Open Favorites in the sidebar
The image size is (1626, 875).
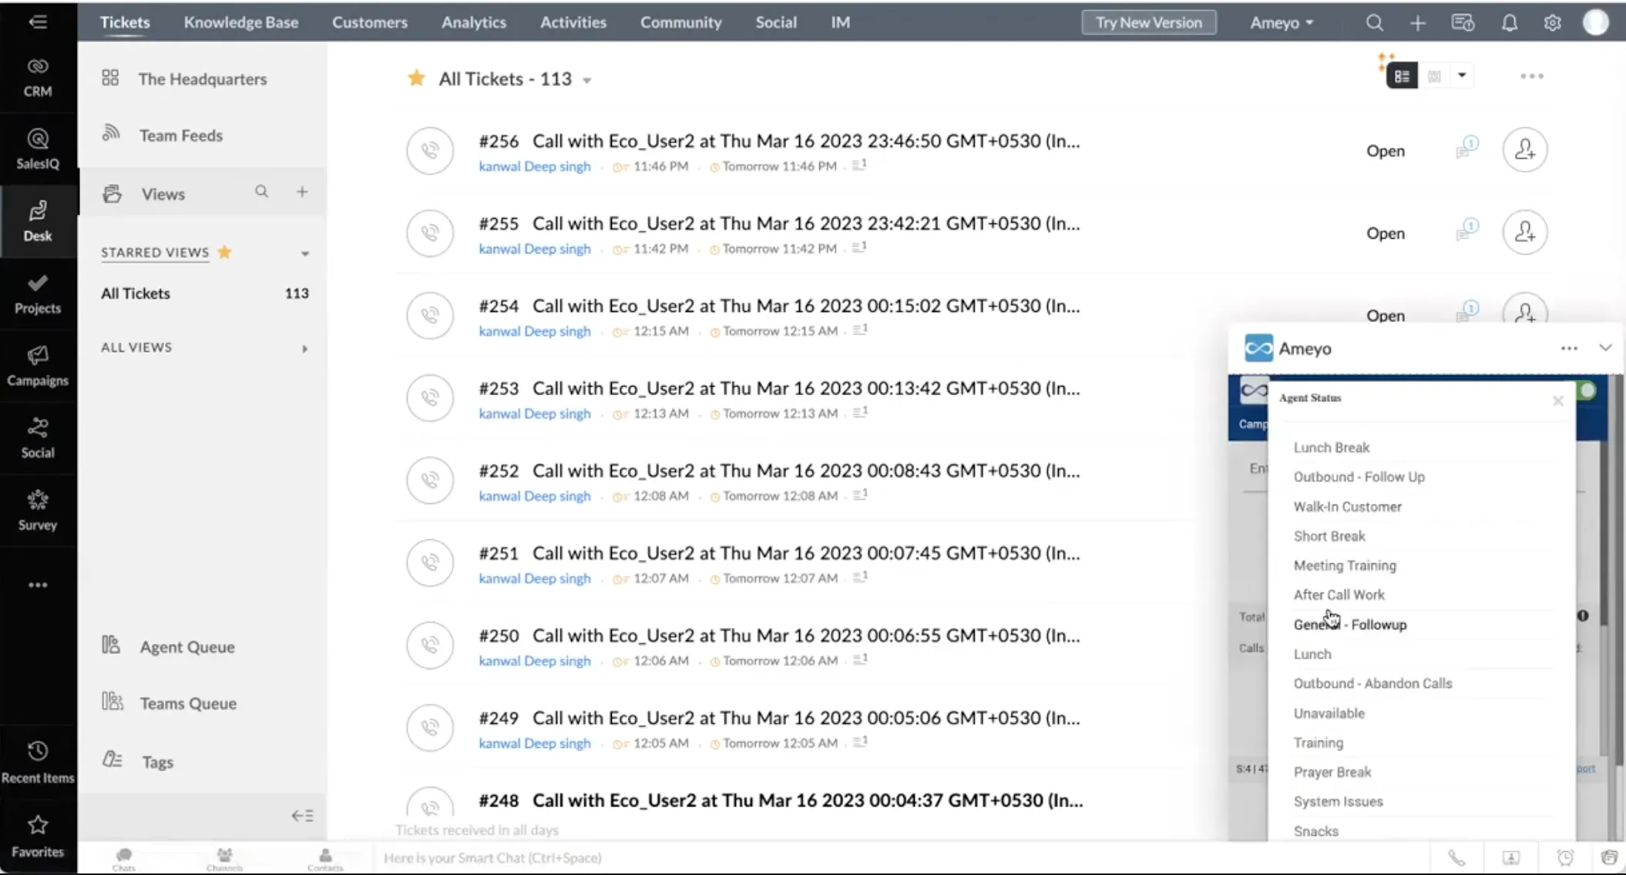[38, 837]
